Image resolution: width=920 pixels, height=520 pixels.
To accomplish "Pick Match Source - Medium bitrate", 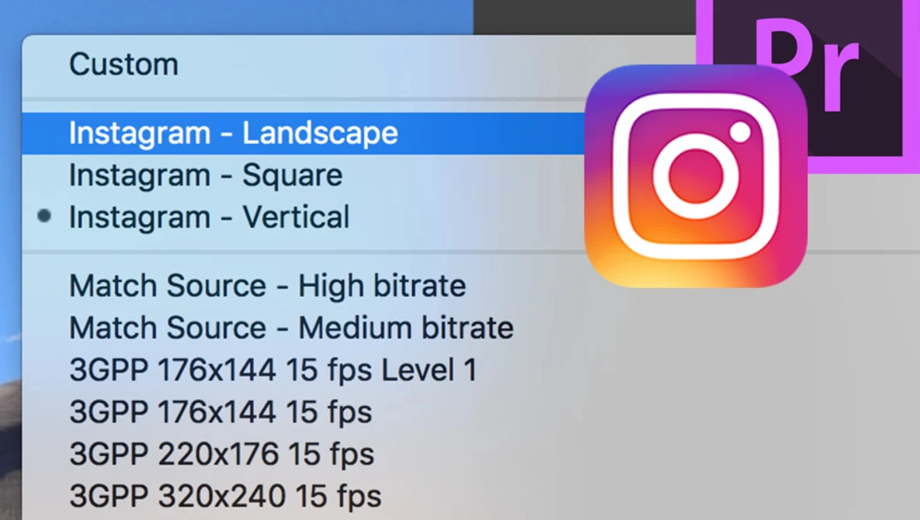I will (291, 328).
